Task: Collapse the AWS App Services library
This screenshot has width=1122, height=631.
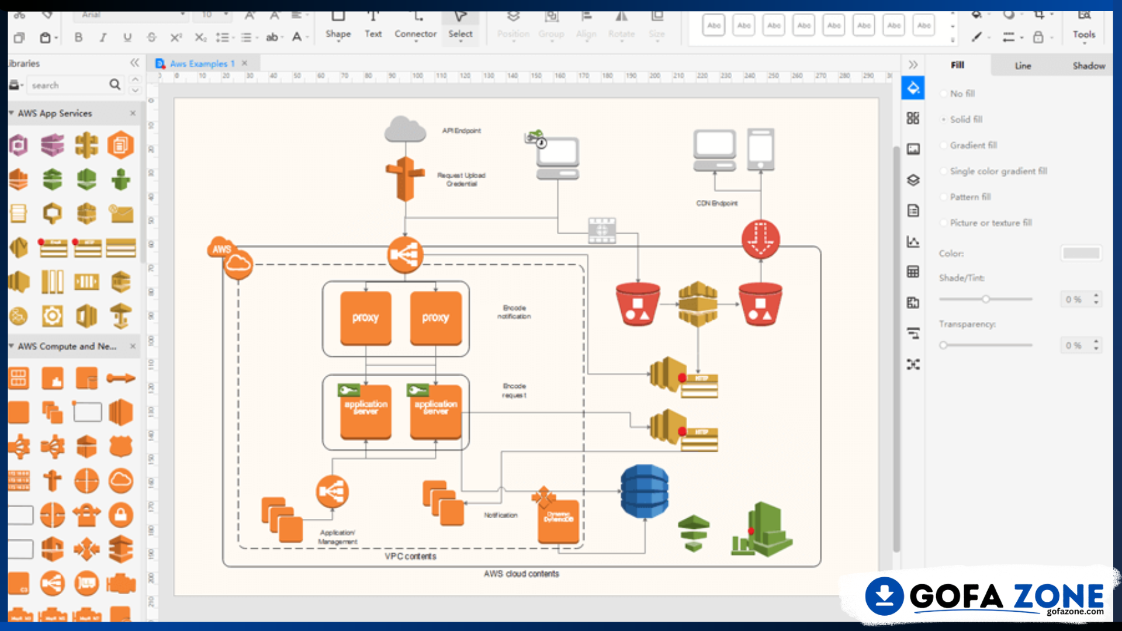Action: pos(11,113)
